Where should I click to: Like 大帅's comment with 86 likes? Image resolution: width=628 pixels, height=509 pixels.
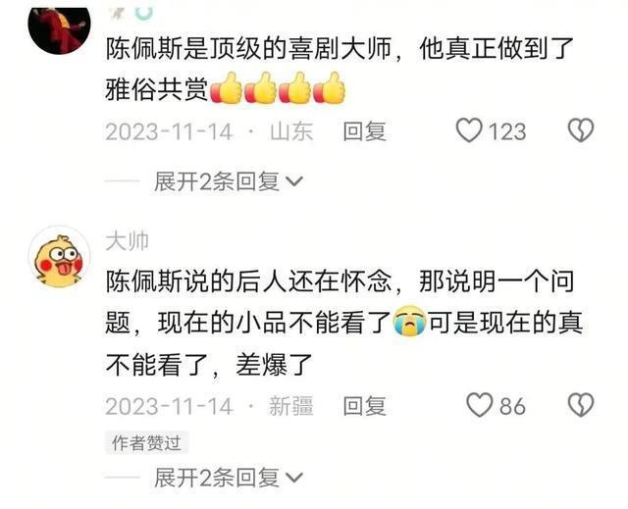[480, 405]
